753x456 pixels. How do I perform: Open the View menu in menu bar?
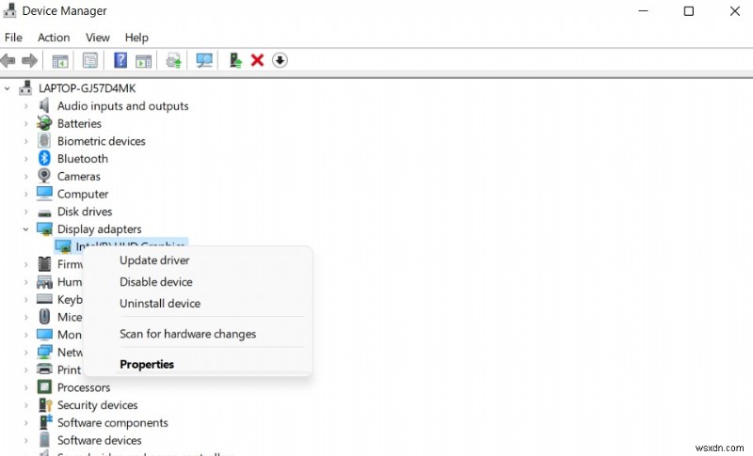98,38
